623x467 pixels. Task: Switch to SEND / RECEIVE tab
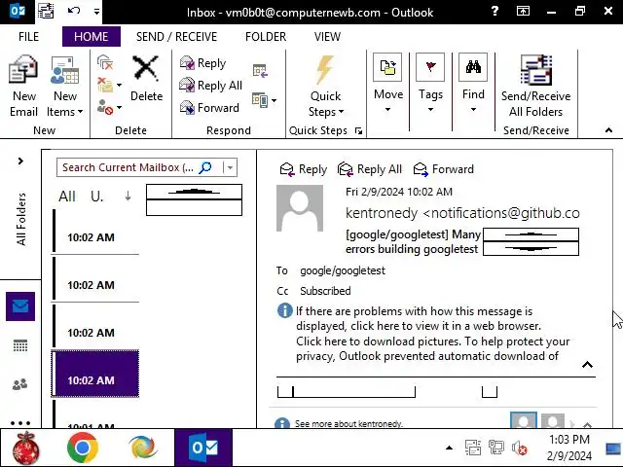pyautogui.click(x=176, y=37)
